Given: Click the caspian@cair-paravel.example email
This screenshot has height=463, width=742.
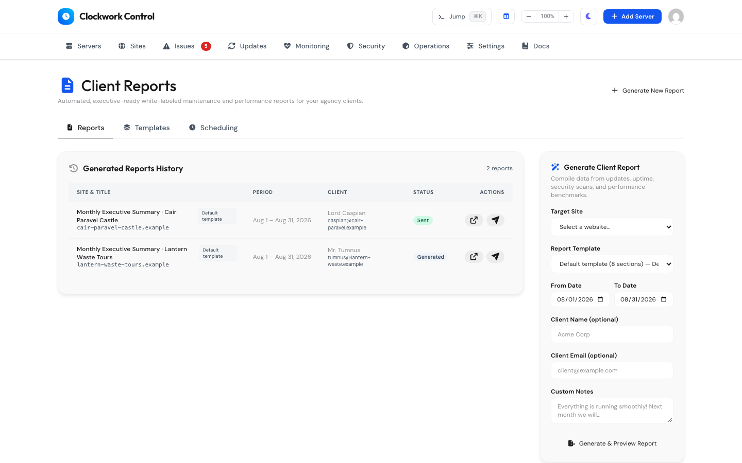Looking at the screenshot, I should (x=347, y=224).
